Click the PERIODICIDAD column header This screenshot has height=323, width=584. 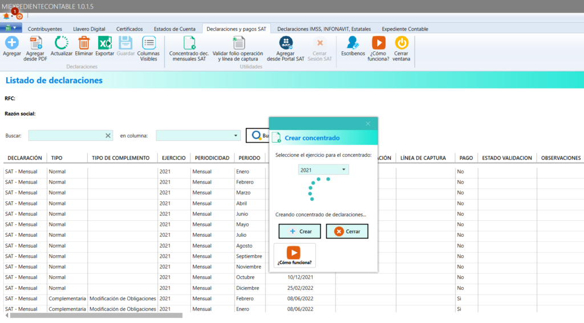212,158
